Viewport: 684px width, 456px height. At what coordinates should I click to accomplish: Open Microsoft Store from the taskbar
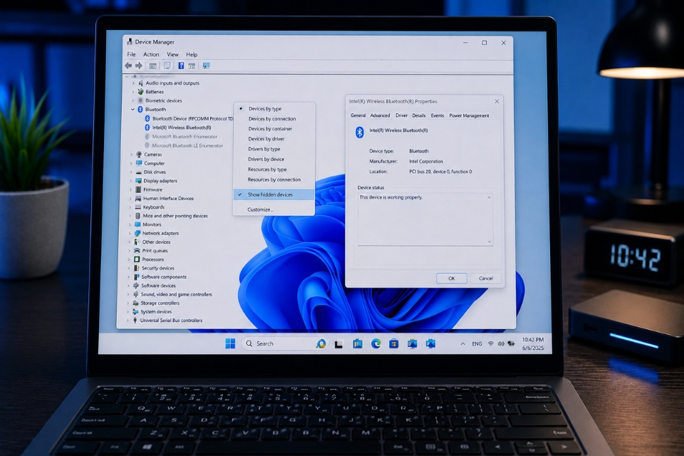(394, 344)
